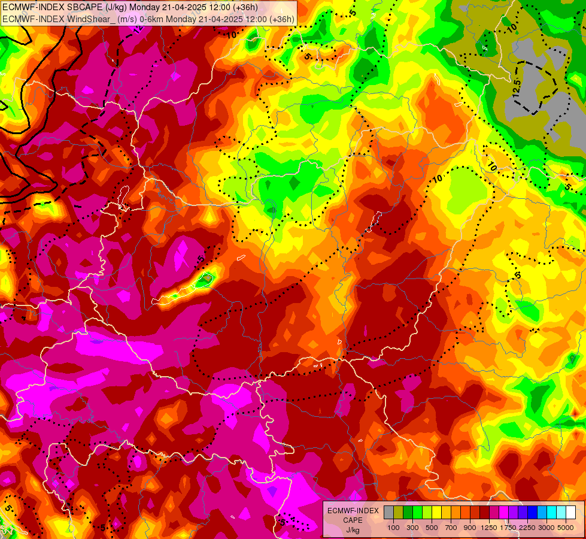
Task: Click the white swatch at legend end
Action: pyautogui.click(x=571, y=512)
